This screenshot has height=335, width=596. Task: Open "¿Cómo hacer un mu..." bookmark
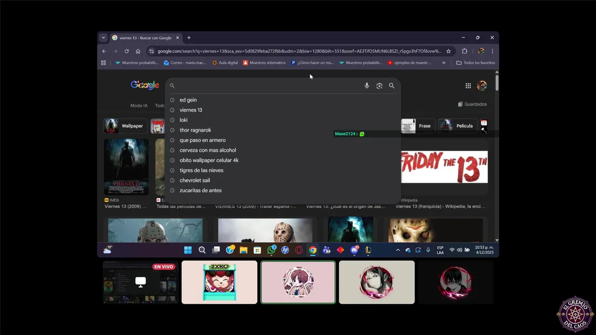point(312,63)
